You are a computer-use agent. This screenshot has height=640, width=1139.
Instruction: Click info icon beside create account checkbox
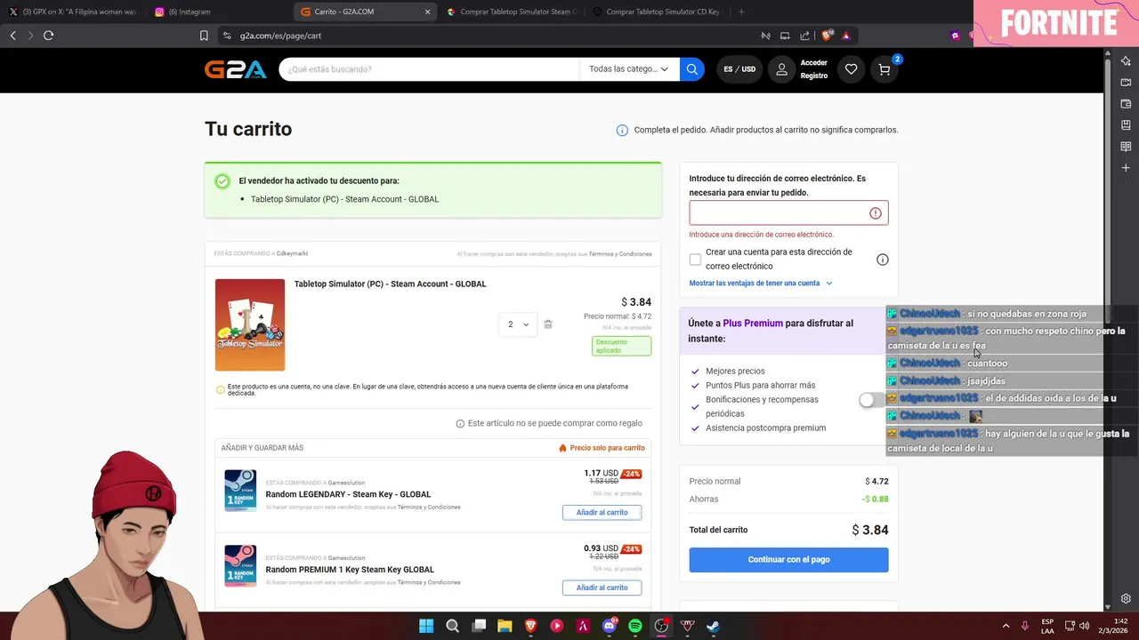(883, 260)
